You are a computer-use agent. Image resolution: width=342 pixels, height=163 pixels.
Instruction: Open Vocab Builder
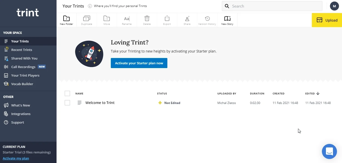(28, 84)
